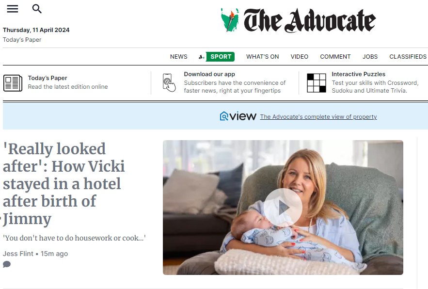The image size is (428, 289).
Task: Click the View property logo
Action: coord(238,116)
